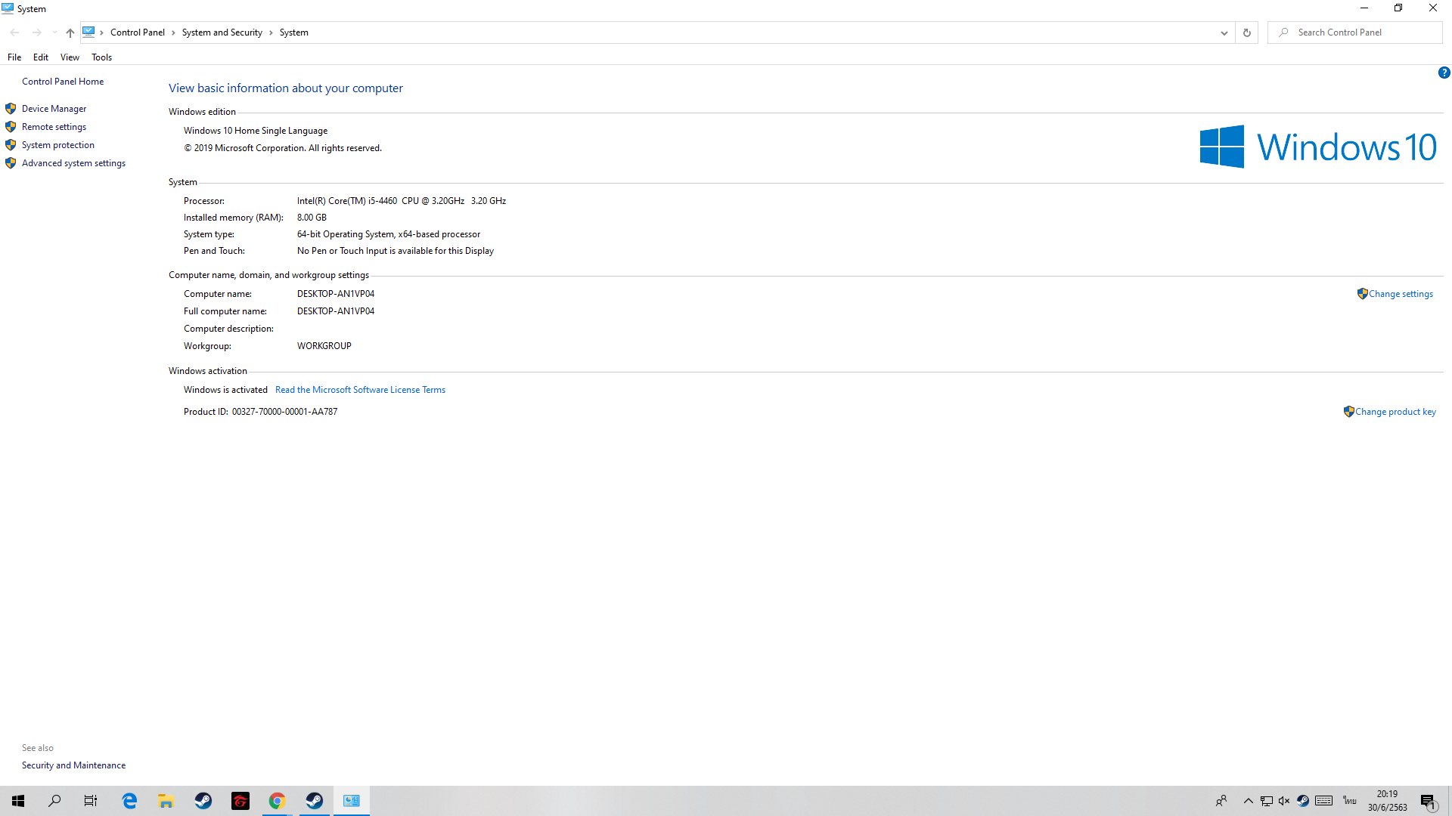Screen dimensions: 1452x816
Task: Open Google Chrome from the taskbar
Action: point(277,801)
